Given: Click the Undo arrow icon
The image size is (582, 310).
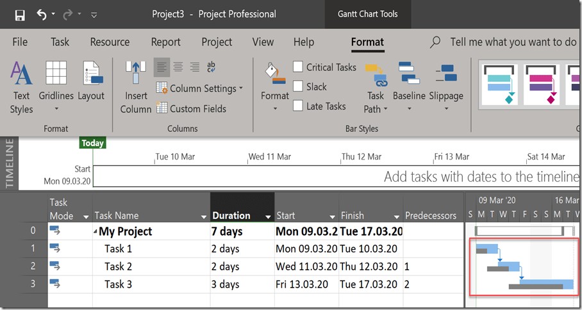Looking at the screenshot, I should [42, 14].
